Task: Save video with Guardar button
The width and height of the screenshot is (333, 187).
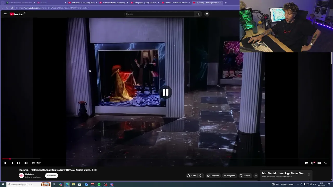Action: pos(245,176)
